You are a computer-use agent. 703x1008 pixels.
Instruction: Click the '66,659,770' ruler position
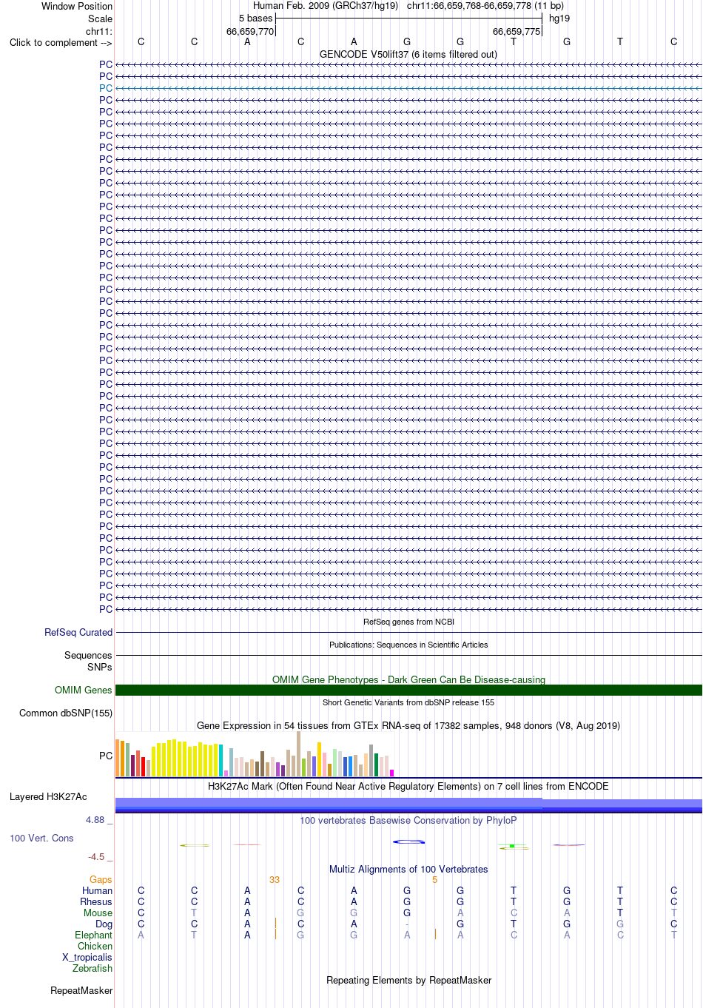(250, 31)
